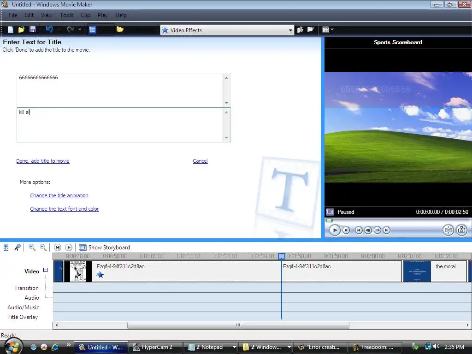Step to the next frame

377,230
